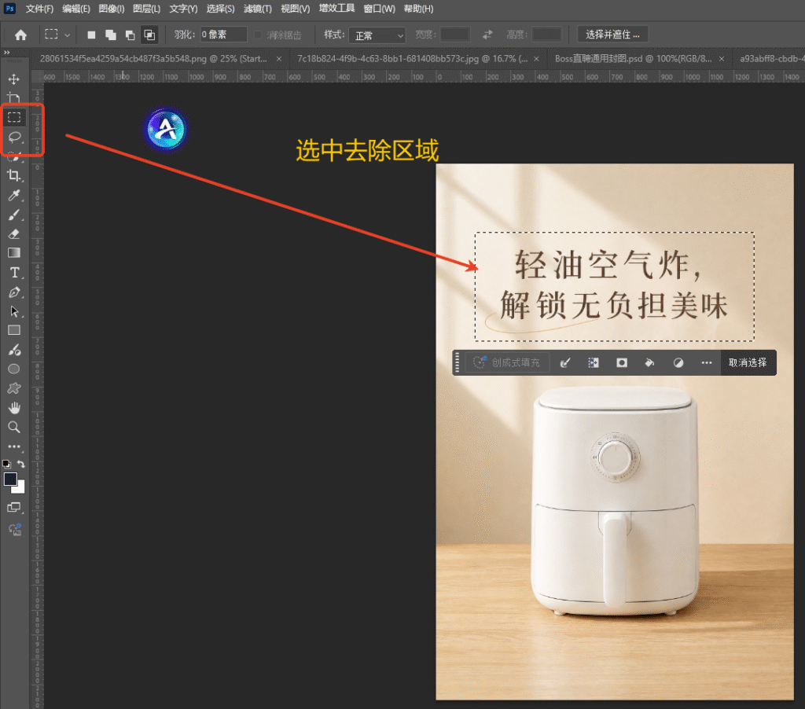Image resolution: width=805 pixels, height=709 pixels.
Task: Create mask from selection in taskbar
Action: (622, 363)
